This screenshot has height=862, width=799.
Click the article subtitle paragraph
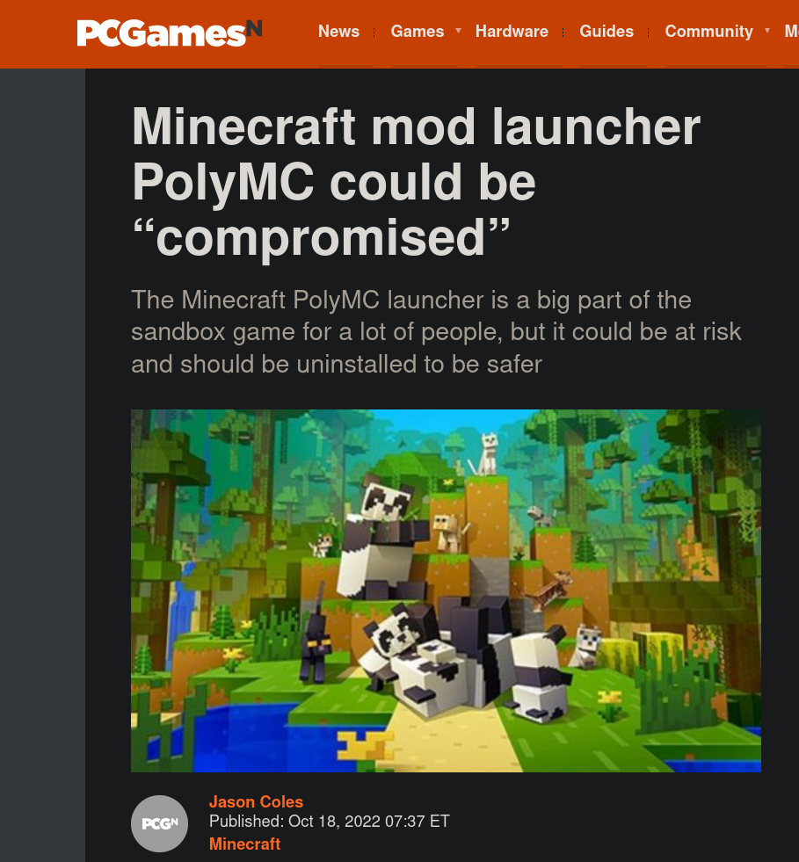click(x=436, y=332)
